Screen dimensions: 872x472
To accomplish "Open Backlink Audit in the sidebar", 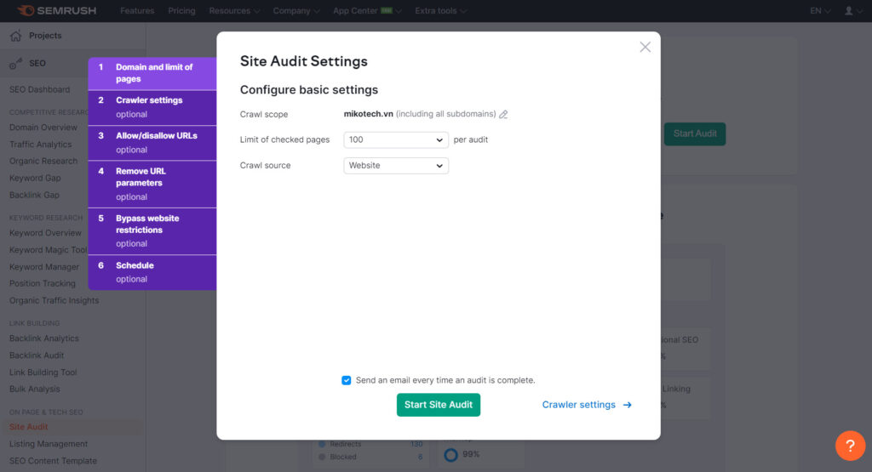I will coord(36,355).
